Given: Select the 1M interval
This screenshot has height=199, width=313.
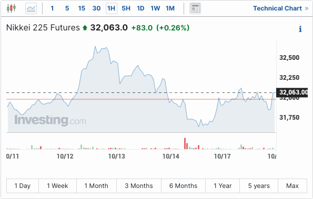Looking at the screenshot, I should click(170, 8).
